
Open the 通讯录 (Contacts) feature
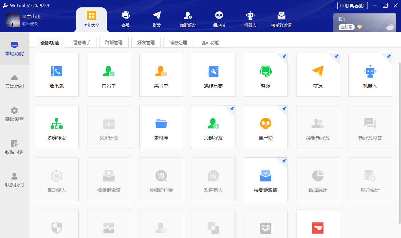click(x=57, y=75)
